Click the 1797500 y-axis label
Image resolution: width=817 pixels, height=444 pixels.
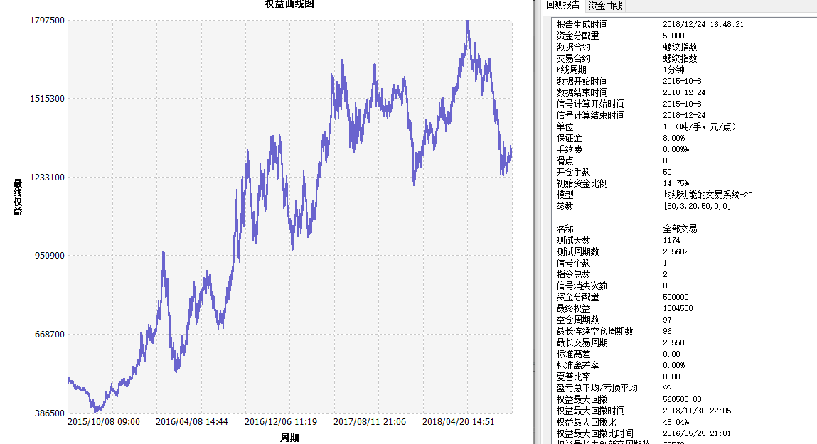pos(48,20)
